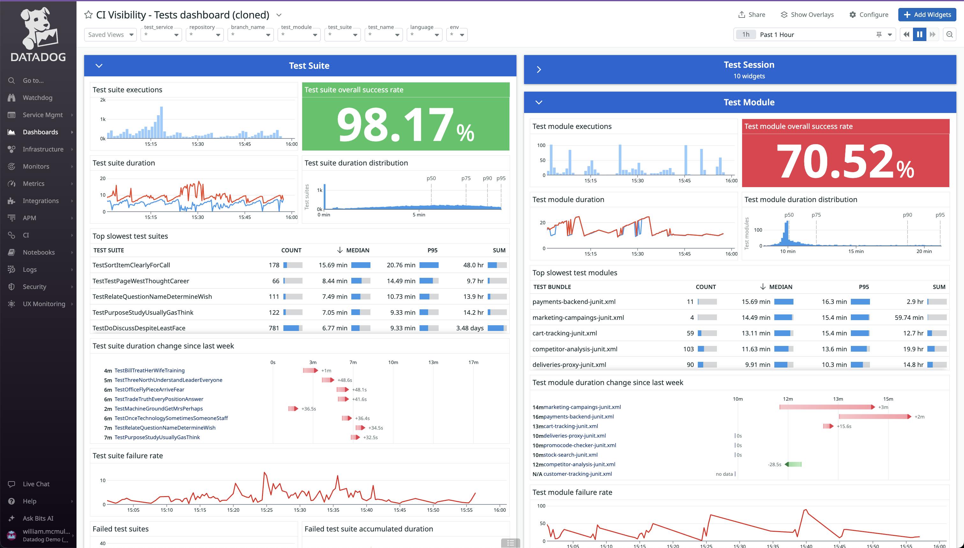Click the pin icon in time selector
The image size is (964, 548).
pos(879,35)
